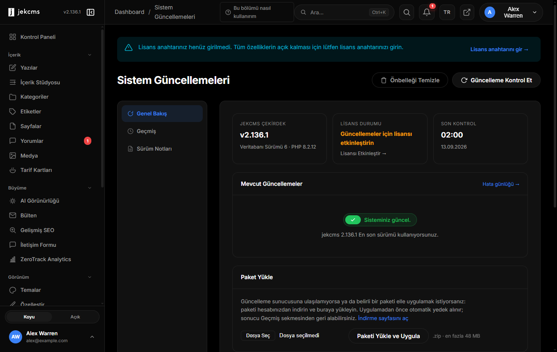
Task: Open site in new tab icon
Action: click(x=467, y=12)
